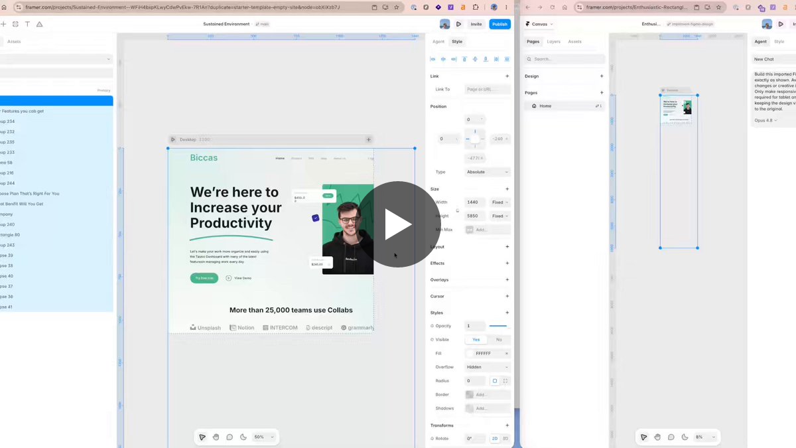Click the Width value field 1440
Screen dimensions: 796x448
[x=475, y=202]
